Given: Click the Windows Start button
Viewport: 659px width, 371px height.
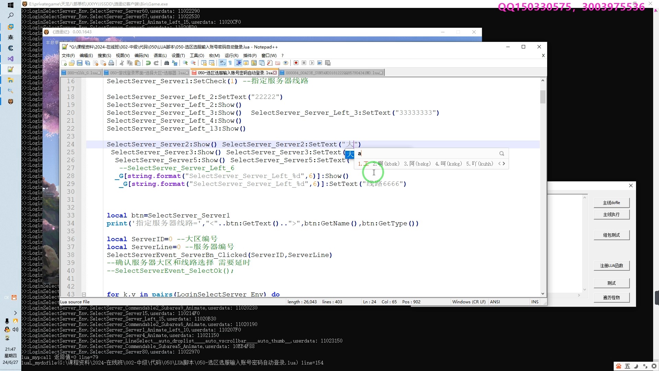Looking at the screenshot, I should [x=10, y=5].
